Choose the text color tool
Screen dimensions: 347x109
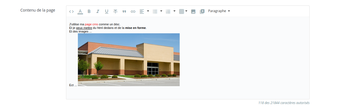(80, 11)
